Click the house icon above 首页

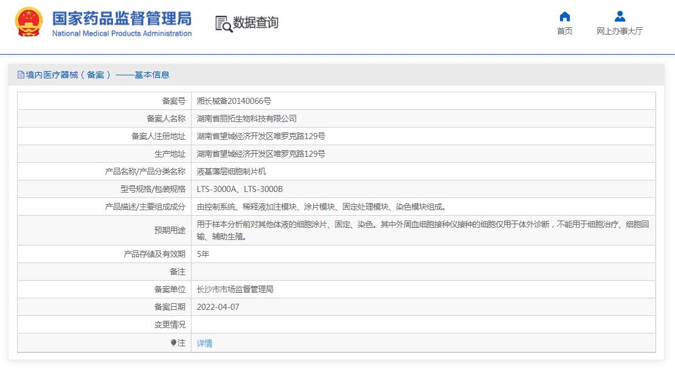tap(565, 16)
